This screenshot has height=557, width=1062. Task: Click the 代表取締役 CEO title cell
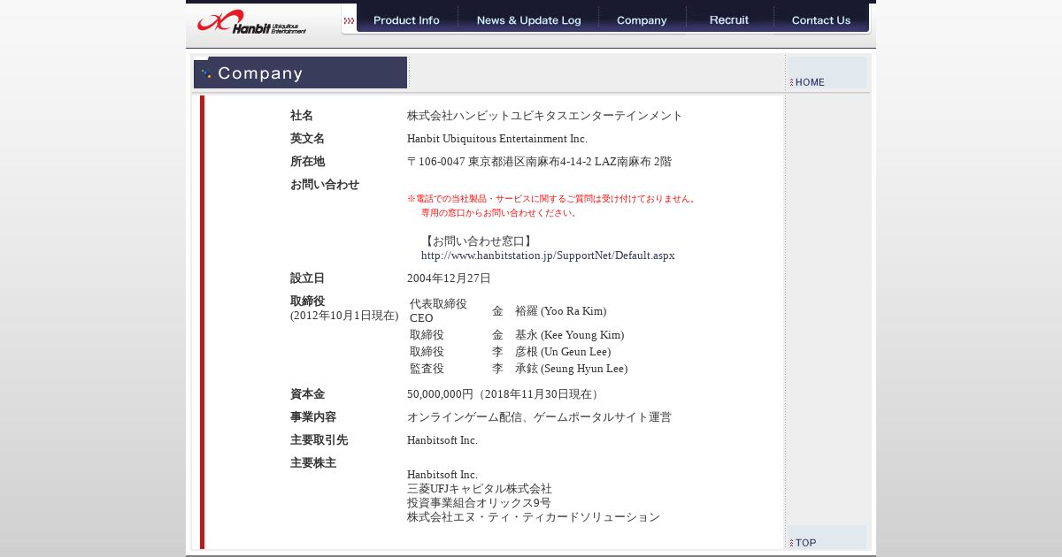438,311
